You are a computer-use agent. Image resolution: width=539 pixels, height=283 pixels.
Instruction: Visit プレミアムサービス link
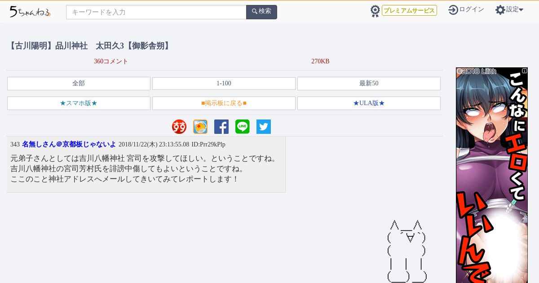409,10
